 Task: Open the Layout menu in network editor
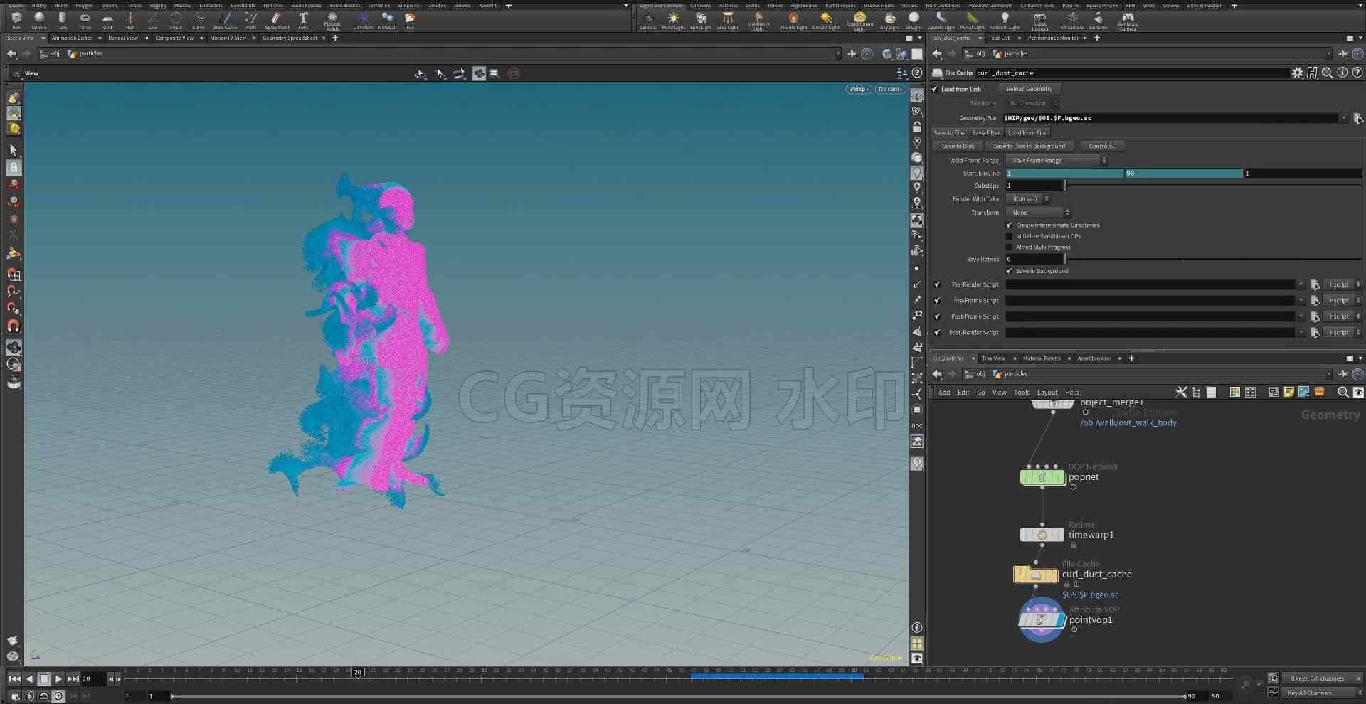[1047, 393]
